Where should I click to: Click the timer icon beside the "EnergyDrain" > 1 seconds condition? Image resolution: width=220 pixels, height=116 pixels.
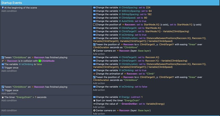click(x=3, y=97)
